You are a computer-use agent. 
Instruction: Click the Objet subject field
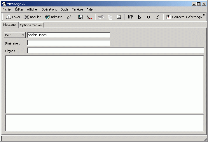click(116, 50)
